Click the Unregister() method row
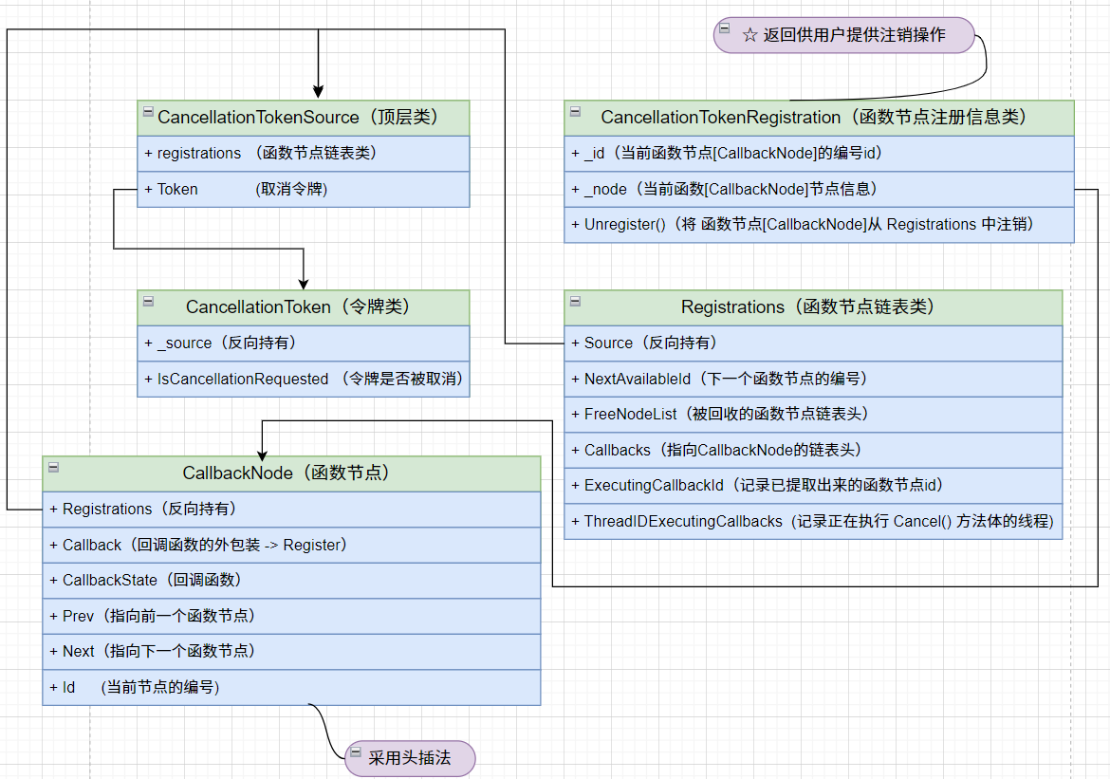 [x=818, y=225]
